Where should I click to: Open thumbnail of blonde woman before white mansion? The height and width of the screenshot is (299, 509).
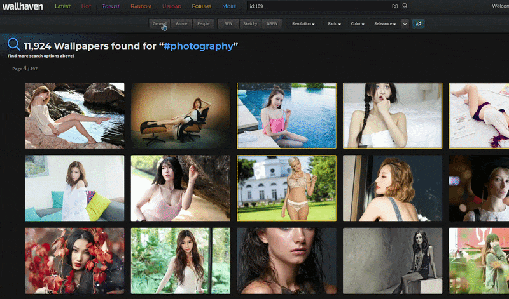287,188
